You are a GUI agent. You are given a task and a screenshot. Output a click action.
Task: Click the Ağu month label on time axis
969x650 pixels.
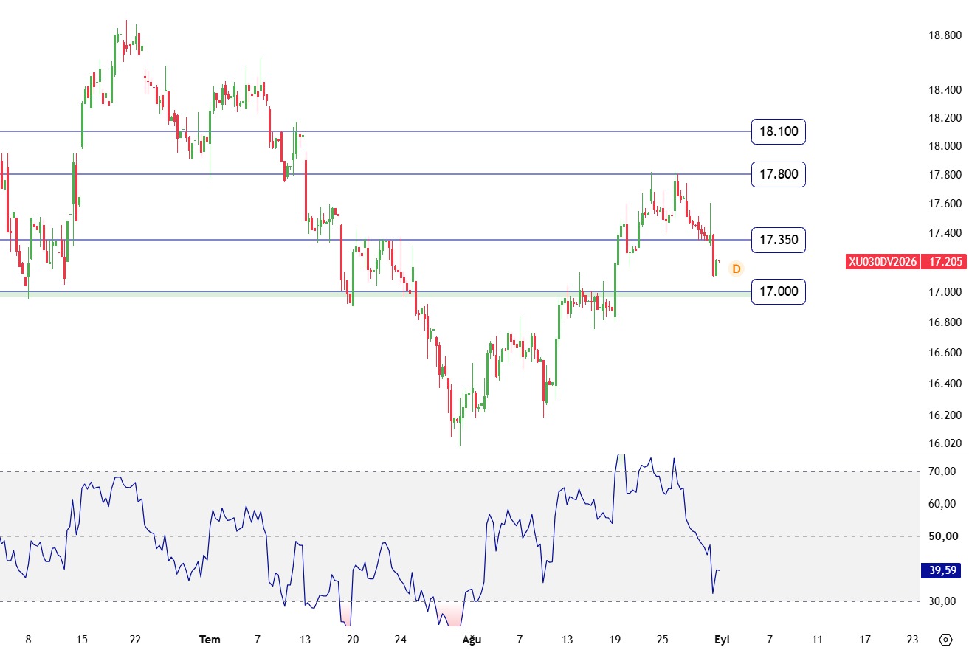(x=472, y=639)
